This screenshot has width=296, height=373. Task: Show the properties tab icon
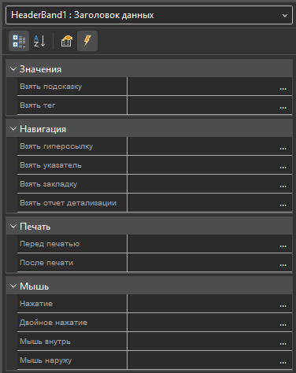click(66, 41)
